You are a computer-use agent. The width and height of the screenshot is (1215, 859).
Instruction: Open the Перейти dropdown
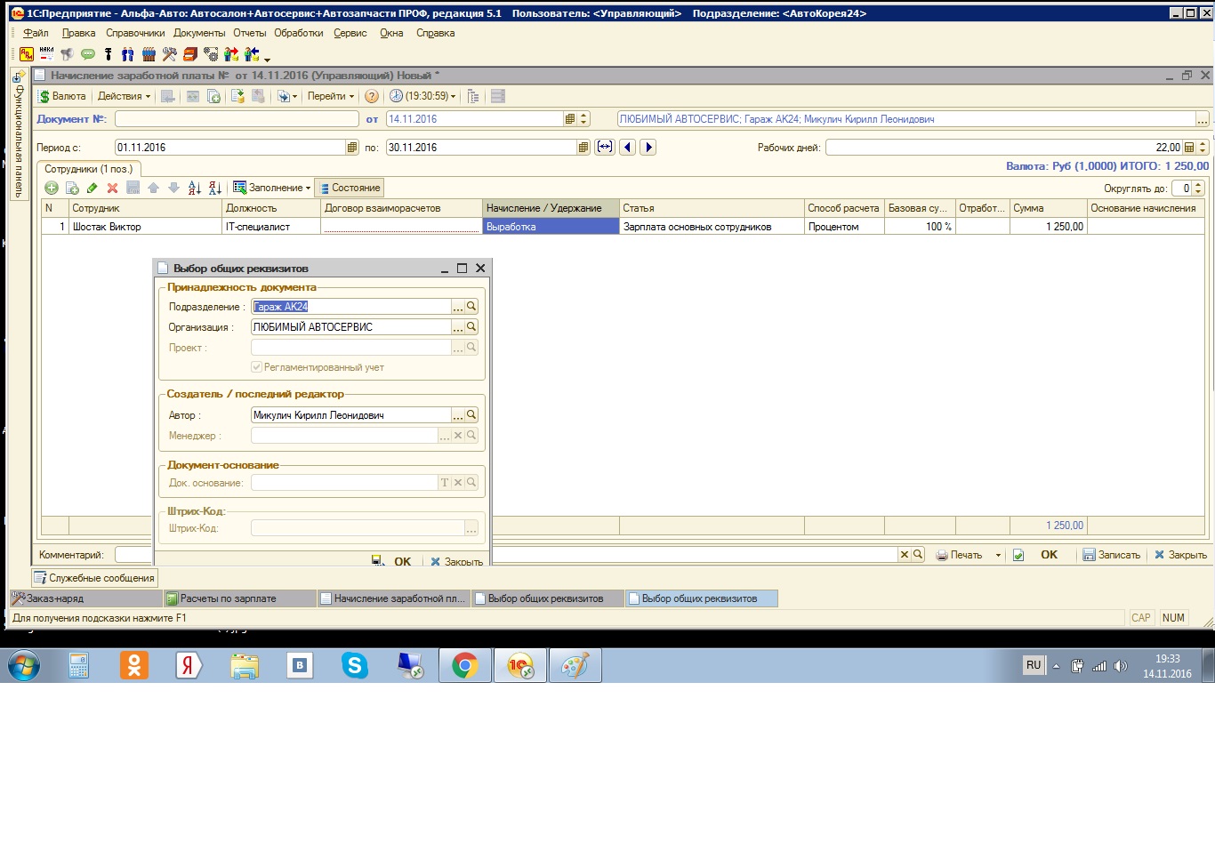point(331,96)
